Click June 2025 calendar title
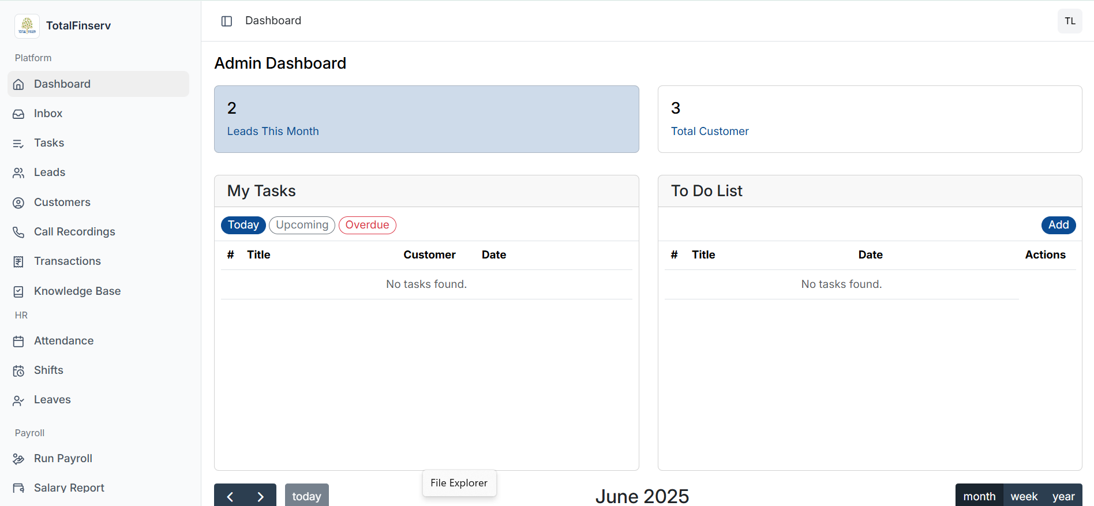Viewport: 1094px width, 506px height. 642,496
